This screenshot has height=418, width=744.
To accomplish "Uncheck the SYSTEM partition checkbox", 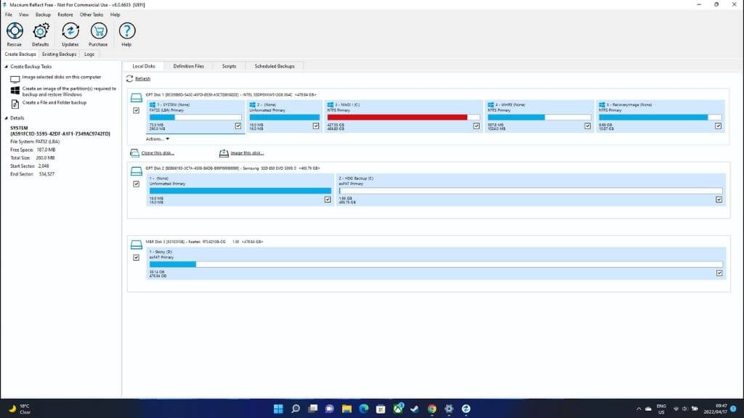I will 238,126.
